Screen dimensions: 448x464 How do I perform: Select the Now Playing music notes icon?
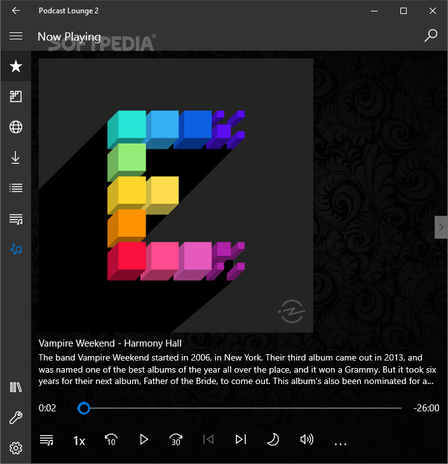click(x=16, y=249)
